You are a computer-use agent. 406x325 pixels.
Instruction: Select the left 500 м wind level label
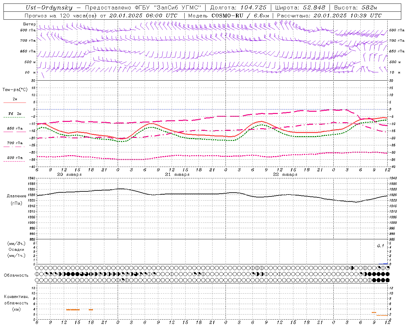pos(30,62)
